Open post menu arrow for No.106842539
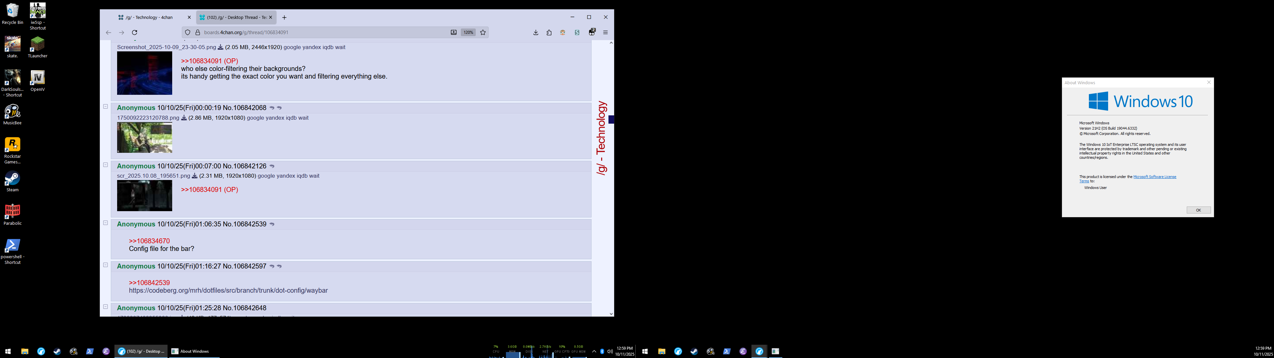This screenshot has height=358, width=1274. click(272, 224)
